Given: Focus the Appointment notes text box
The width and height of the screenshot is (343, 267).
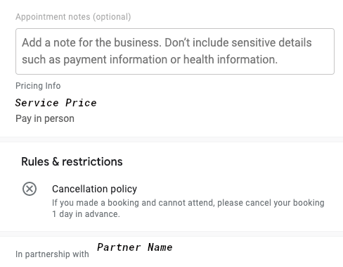Looking at the screenshot, I should pyautogui.click(x=175, y=51).
